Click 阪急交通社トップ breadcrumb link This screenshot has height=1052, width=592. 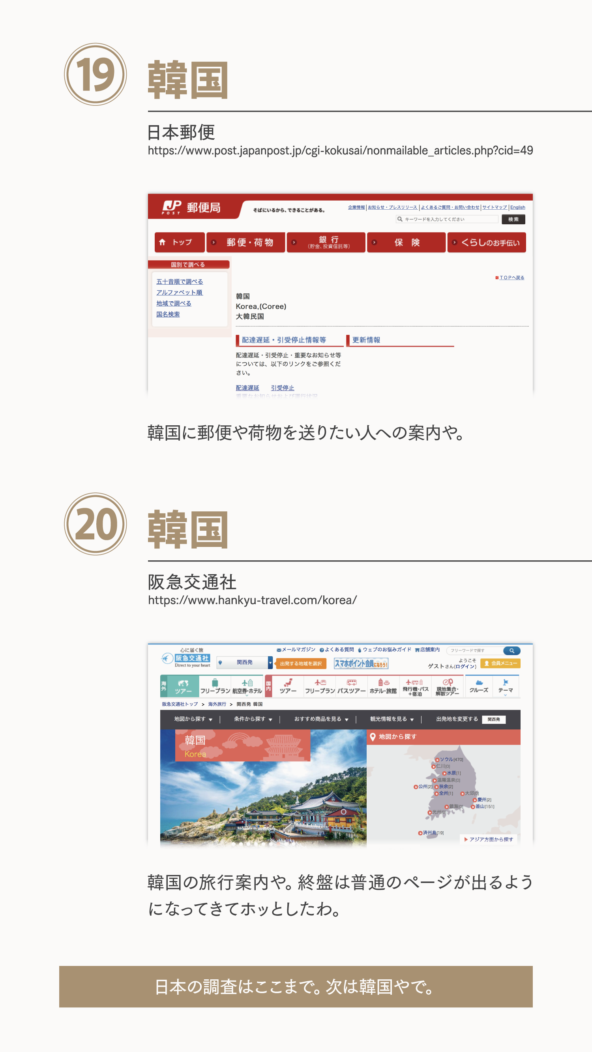180,704
